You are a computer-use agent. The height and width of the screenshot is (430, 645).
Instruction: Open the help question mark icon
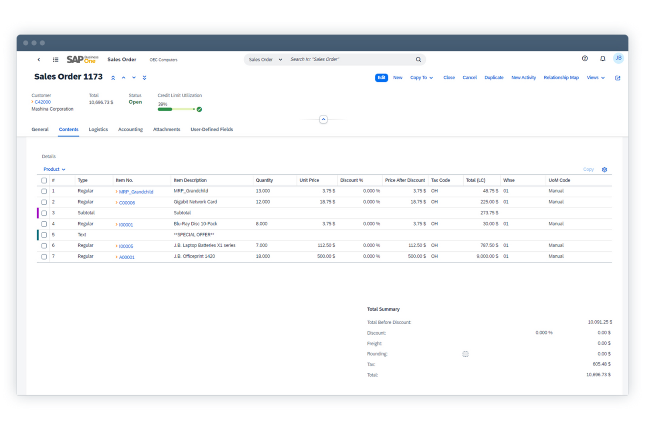pos(585,58)
